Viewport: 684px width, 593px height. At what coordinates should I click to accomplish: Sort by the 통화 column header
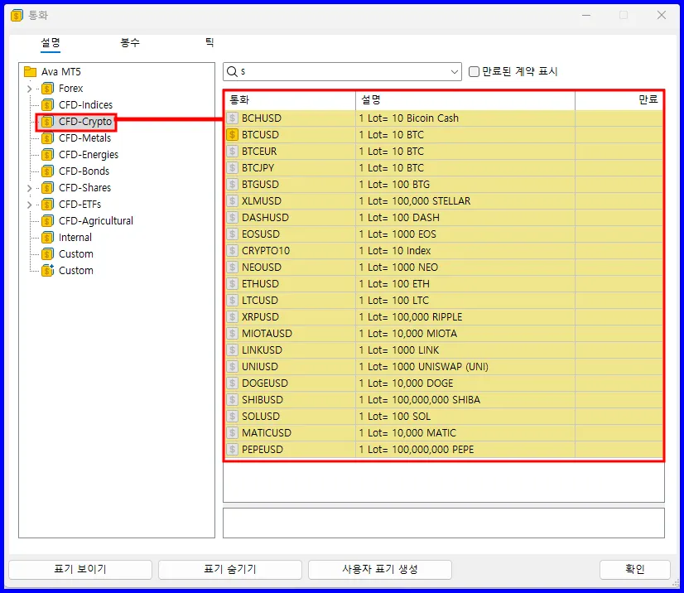tap(290, 100)
